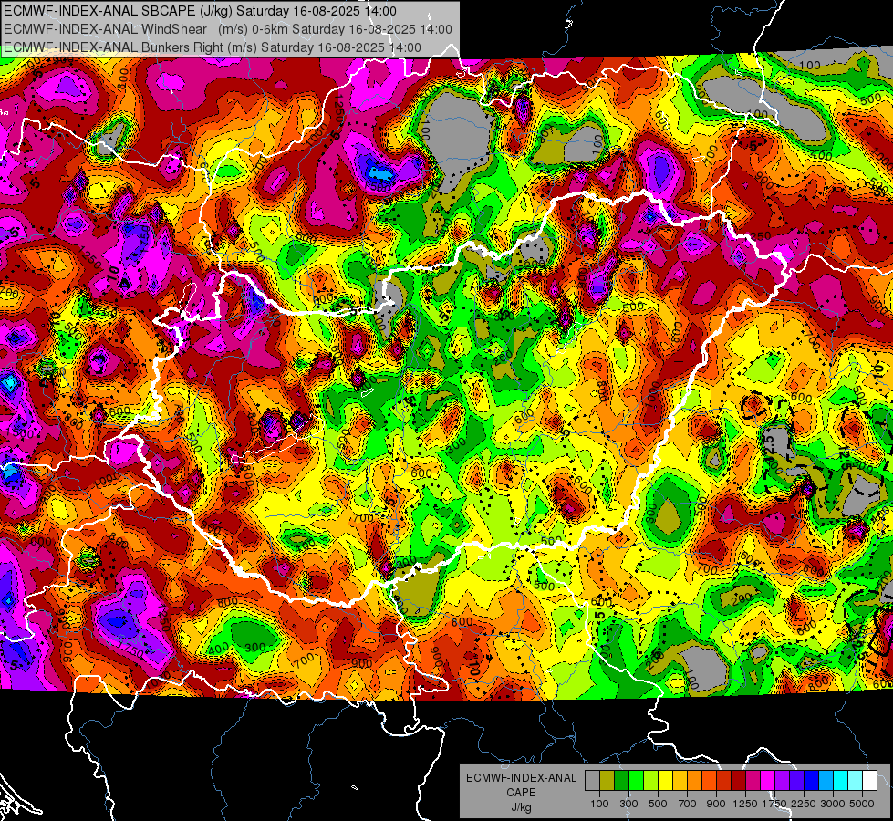893x821 pixels.
Task: Click legend tick value 500
Action: pos(658,804)
